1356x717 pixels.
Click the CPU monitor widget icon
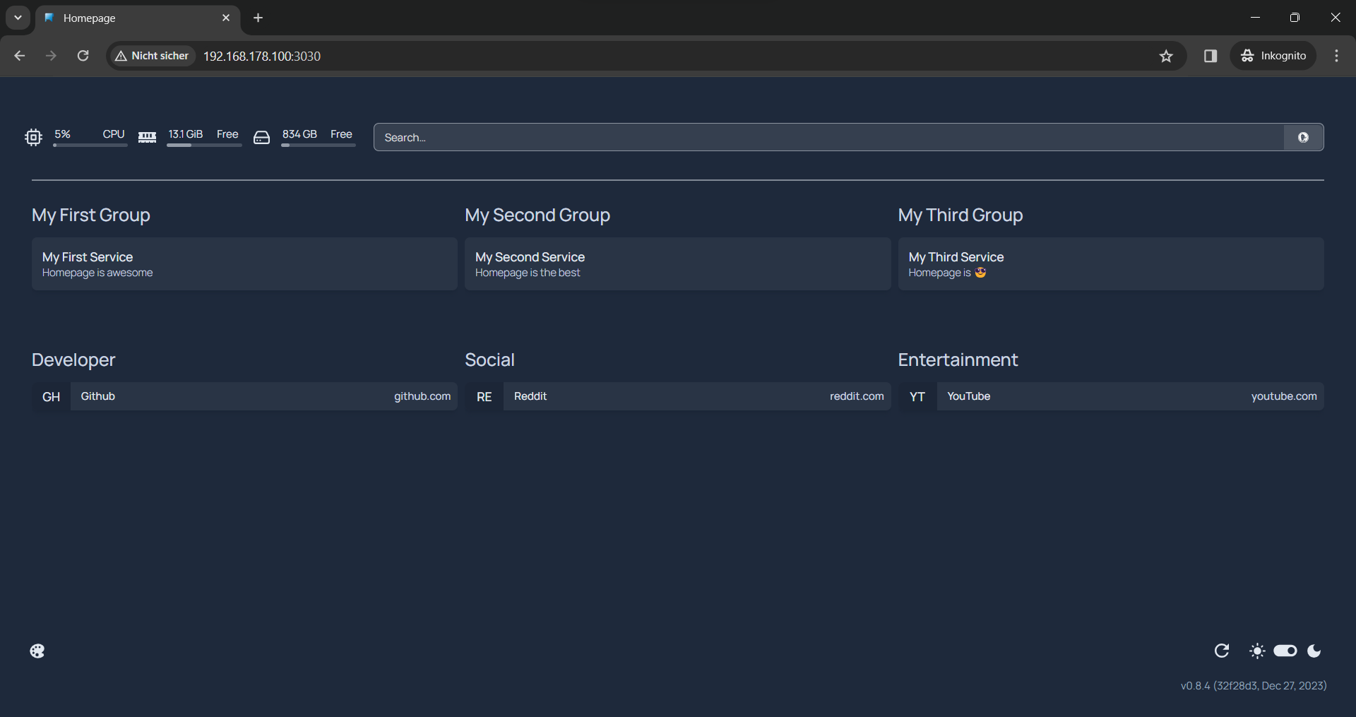(33, 137)
